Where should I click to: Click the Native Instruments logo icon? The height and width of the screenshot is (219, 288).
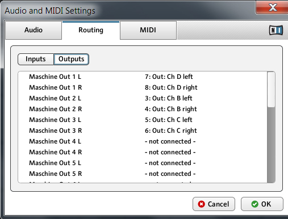(276, 30)
